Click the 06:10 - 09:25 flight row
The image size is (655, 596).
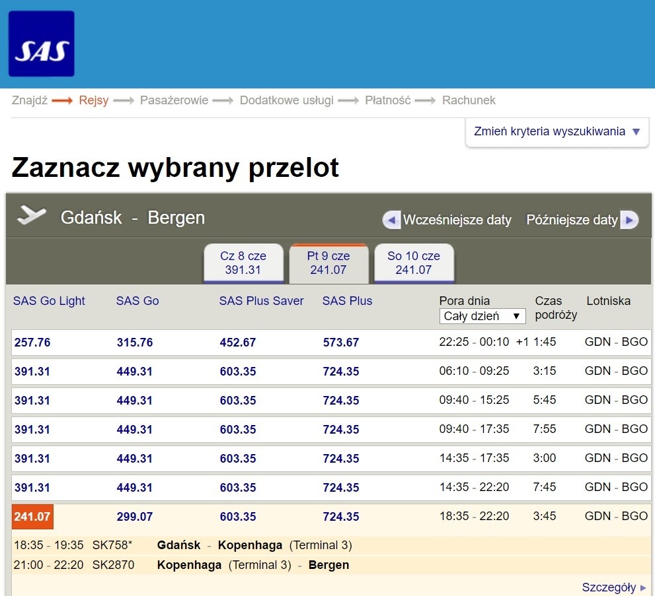click(x=474, y=371)
